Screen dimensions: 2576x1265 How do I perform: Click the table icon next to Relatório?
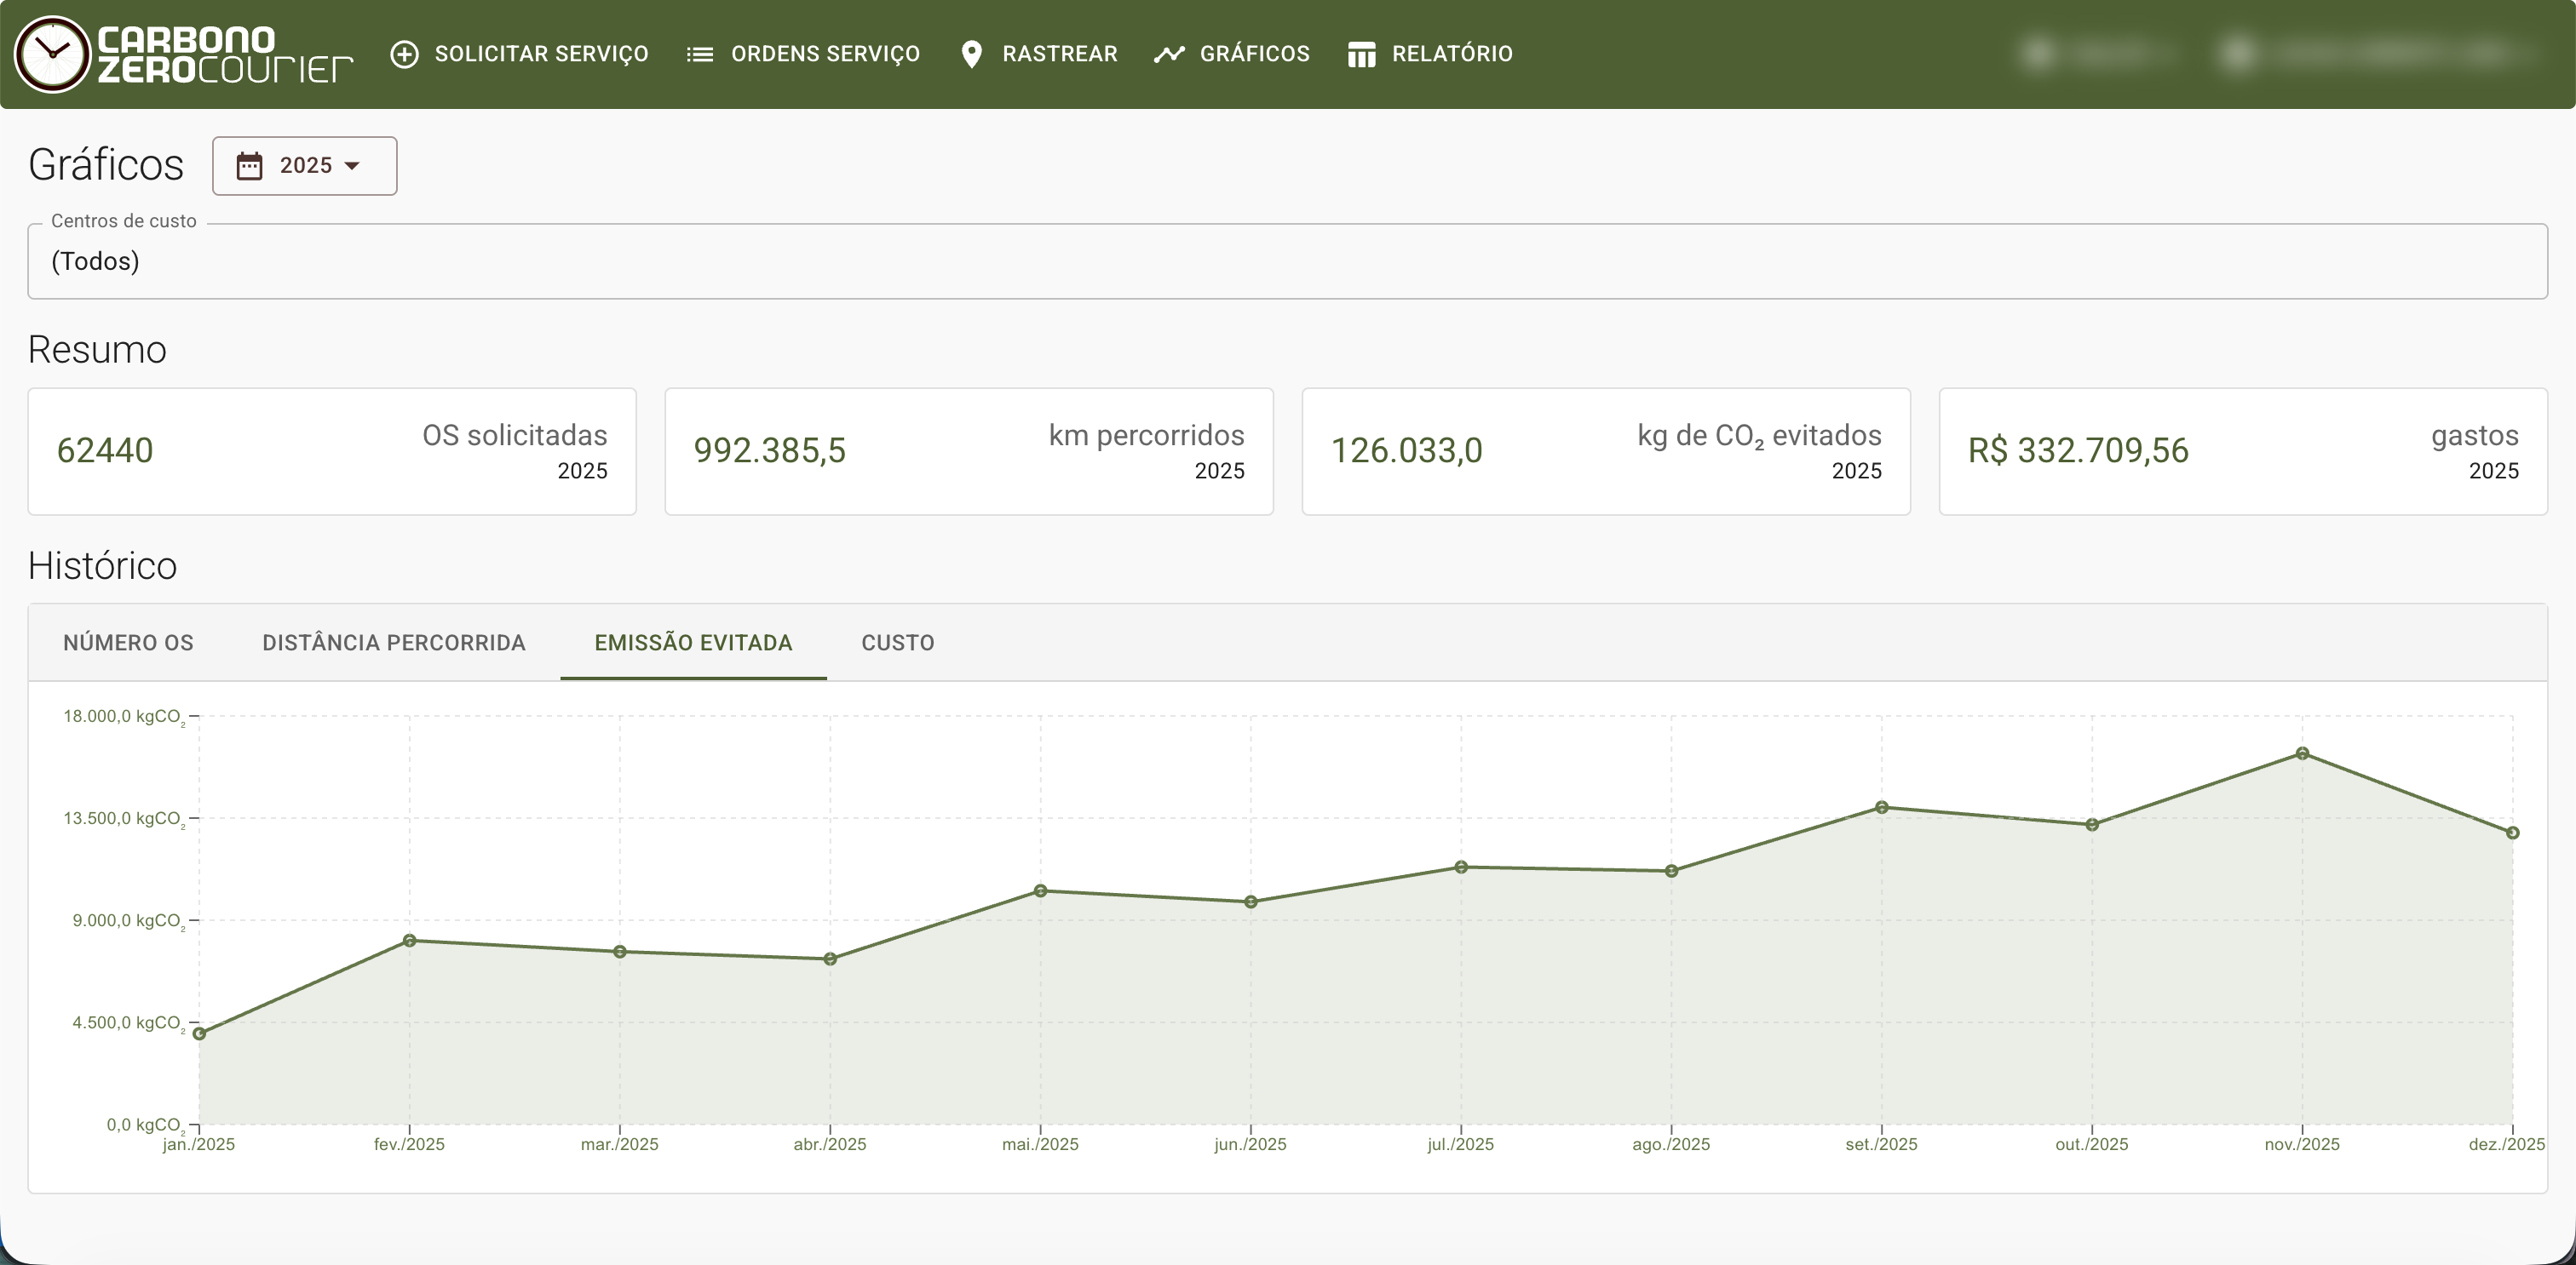1361,54
